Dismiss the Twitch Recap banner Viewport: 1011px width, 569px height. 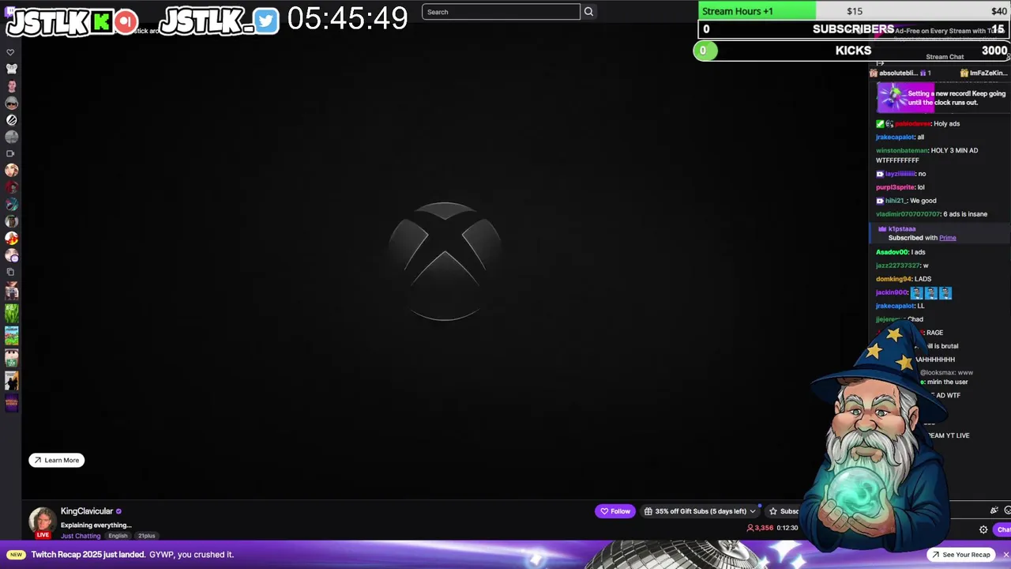coord(1005,555)
